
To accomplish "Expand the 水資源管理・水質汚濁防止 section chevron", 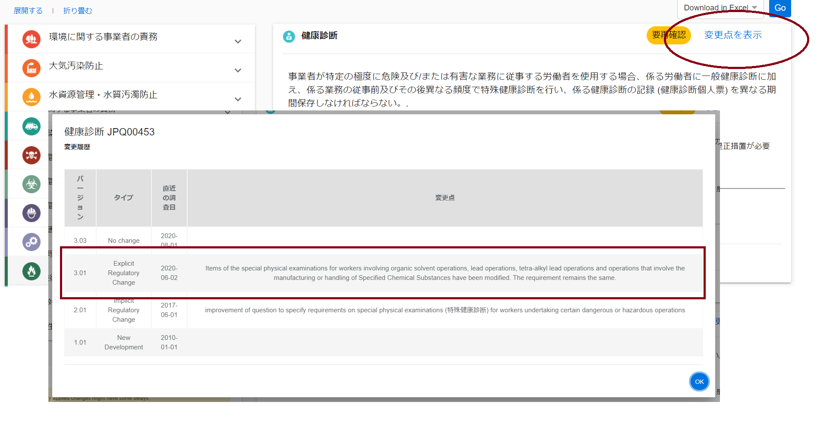I will point(238,99).
